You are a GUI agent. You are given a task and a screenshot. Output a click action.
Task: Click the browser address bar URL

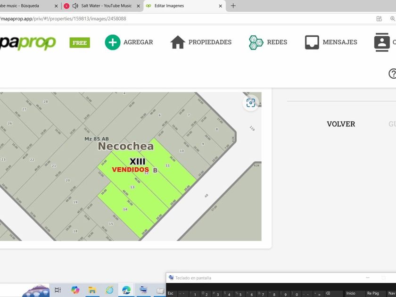tap(63, 19)
